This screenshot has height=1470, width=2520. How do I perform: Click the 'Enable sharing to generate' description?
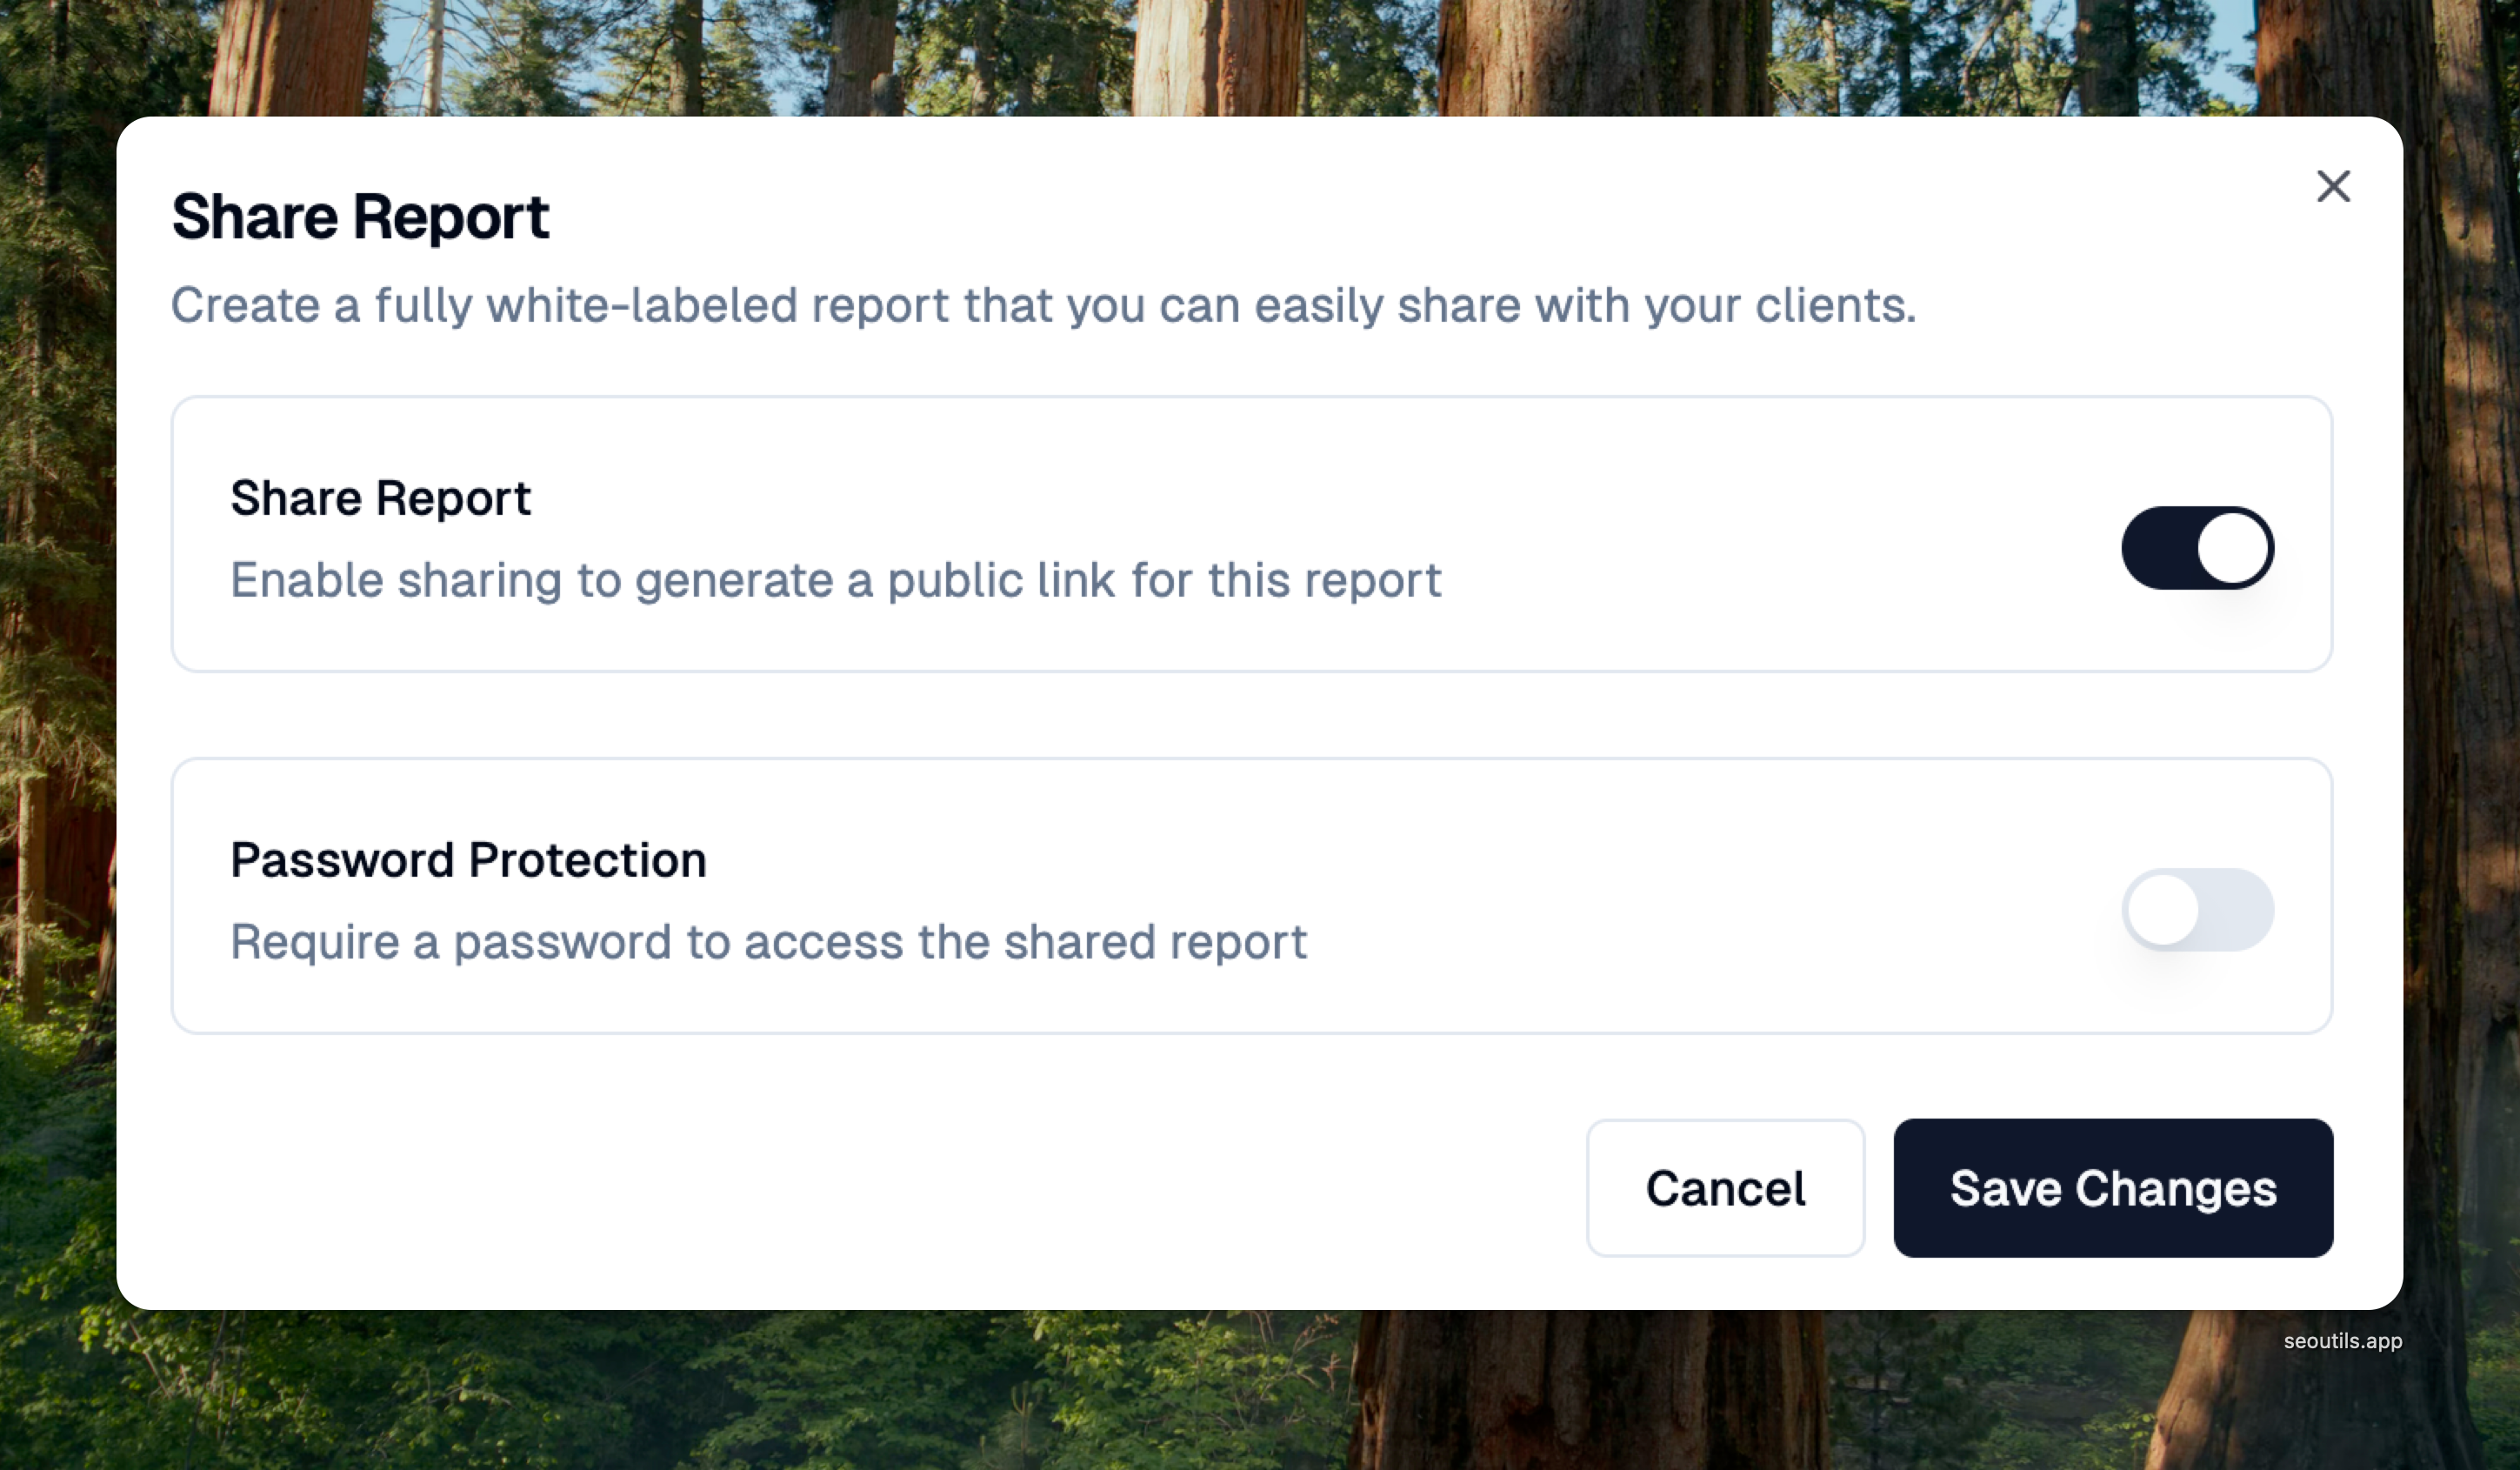point(835,580)
